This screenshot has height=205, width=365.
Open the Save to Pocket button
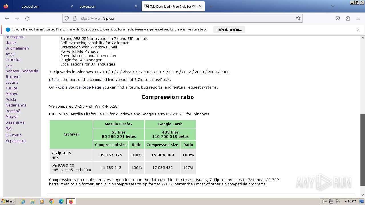tap(338, 18)
